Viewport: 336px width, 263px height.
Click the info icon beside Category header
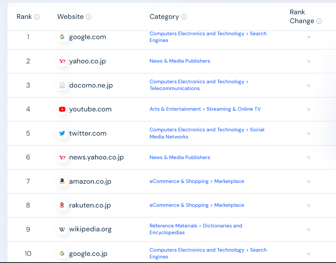[x=184, y=17]
